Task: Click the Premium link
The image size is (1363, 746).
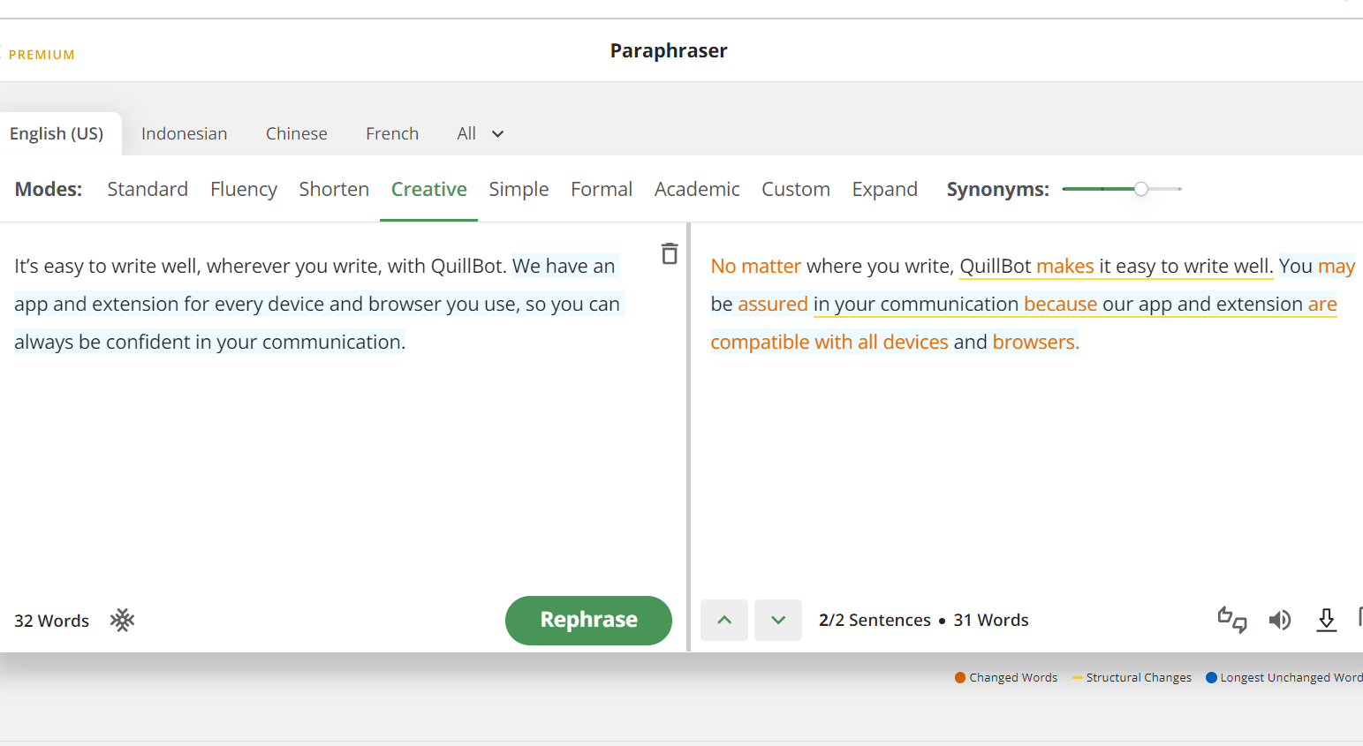Action: [x=42, y=55]
